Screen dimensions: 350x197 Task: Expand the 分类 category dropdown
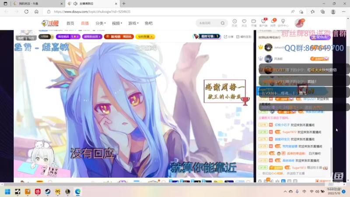(101, 23)
